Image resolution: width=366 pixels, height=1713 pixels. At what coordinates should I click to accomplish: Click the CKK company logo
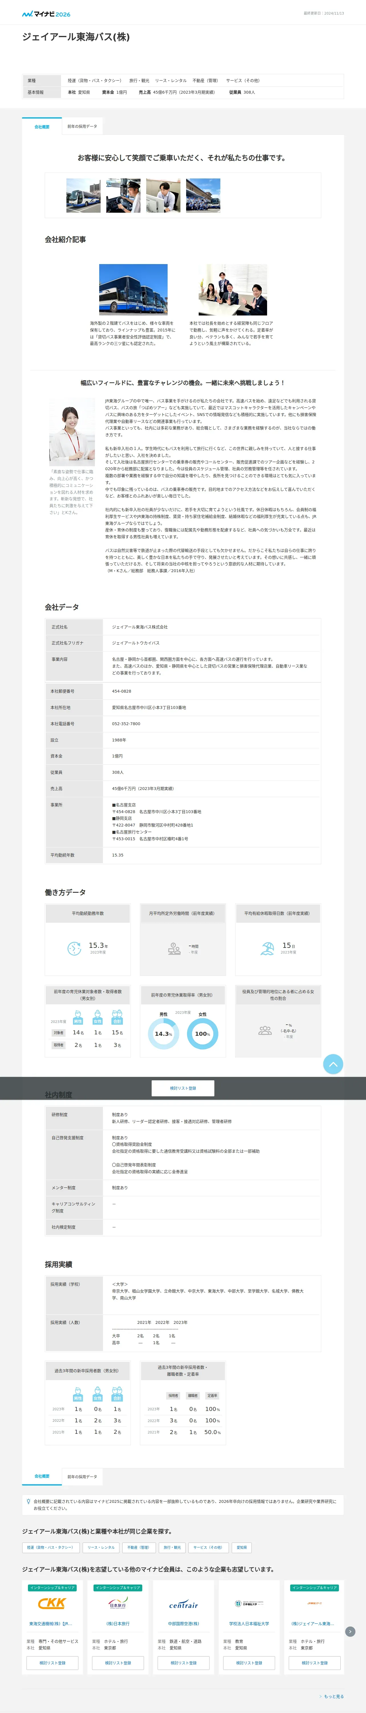(x=52, y=1603)
